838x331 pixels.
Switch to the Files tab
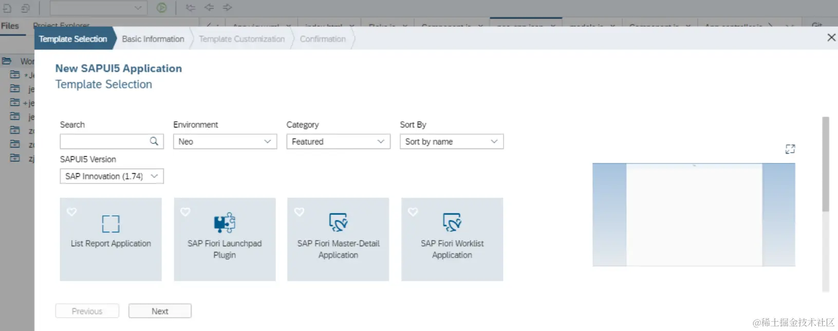[10, 26]
